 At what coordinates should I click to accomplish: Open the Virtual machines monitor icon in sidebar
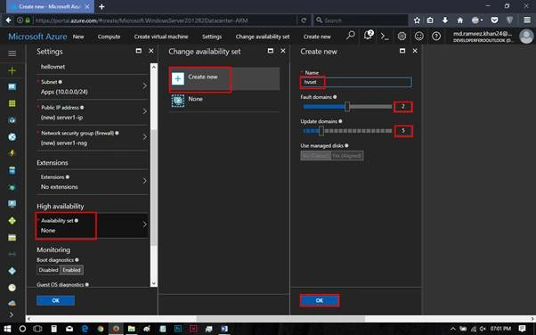pos(12,204)
